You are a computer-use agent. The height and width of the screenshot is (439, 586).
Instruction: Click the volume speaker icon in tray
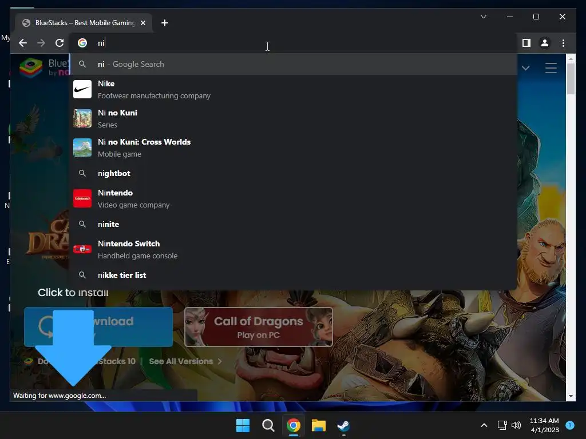516,425
